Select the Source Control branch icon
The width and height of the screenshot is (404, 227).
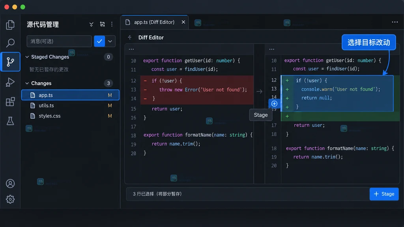[x=10, y=62]
